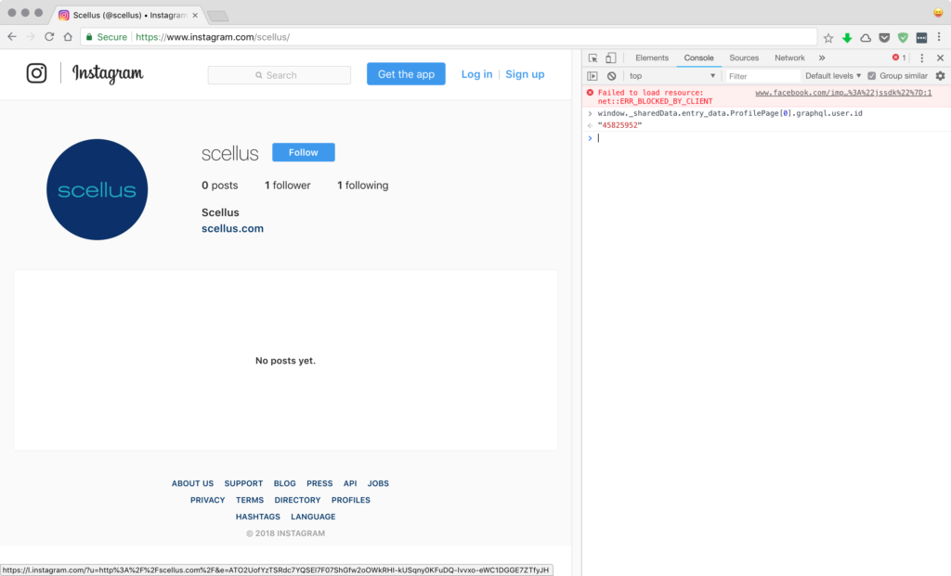Open the scellus.com profile link
Image resolution: width=951 pixels, height=576 pixels.
tap(232, 228)
